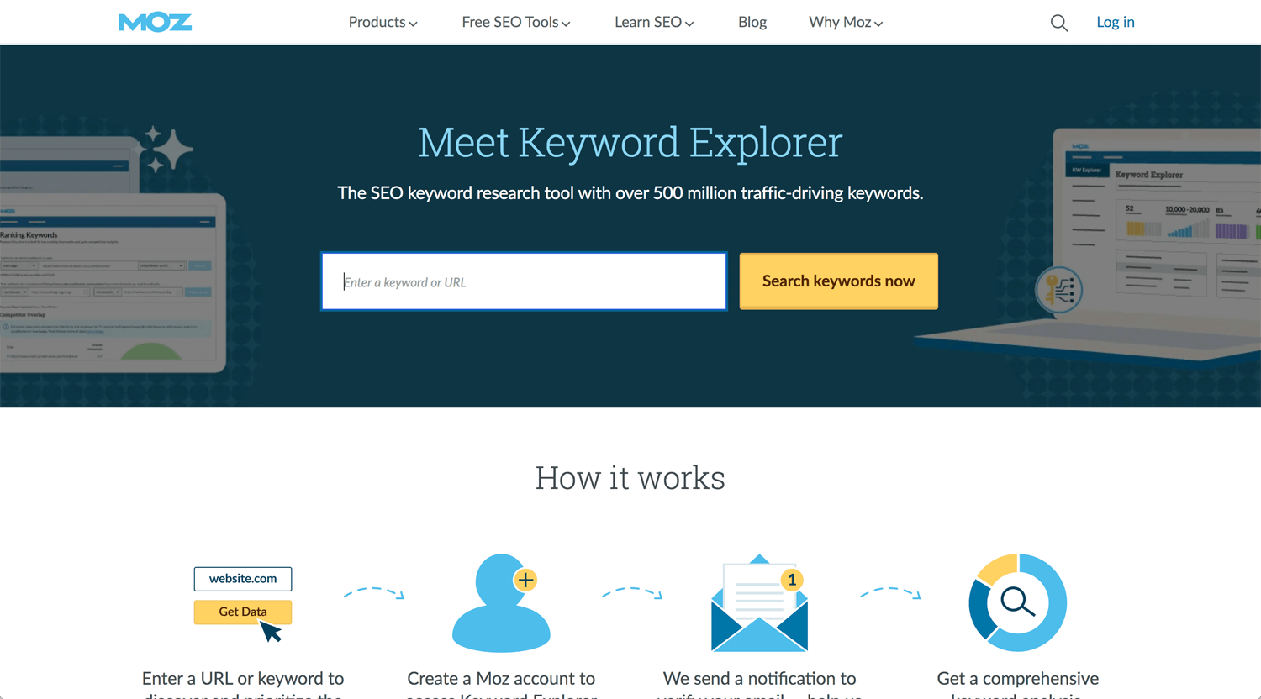The width and height of the screenshot is (1261, 699).
Task: Open the site search magnifier icon
Action: (x=1059, y=23)
